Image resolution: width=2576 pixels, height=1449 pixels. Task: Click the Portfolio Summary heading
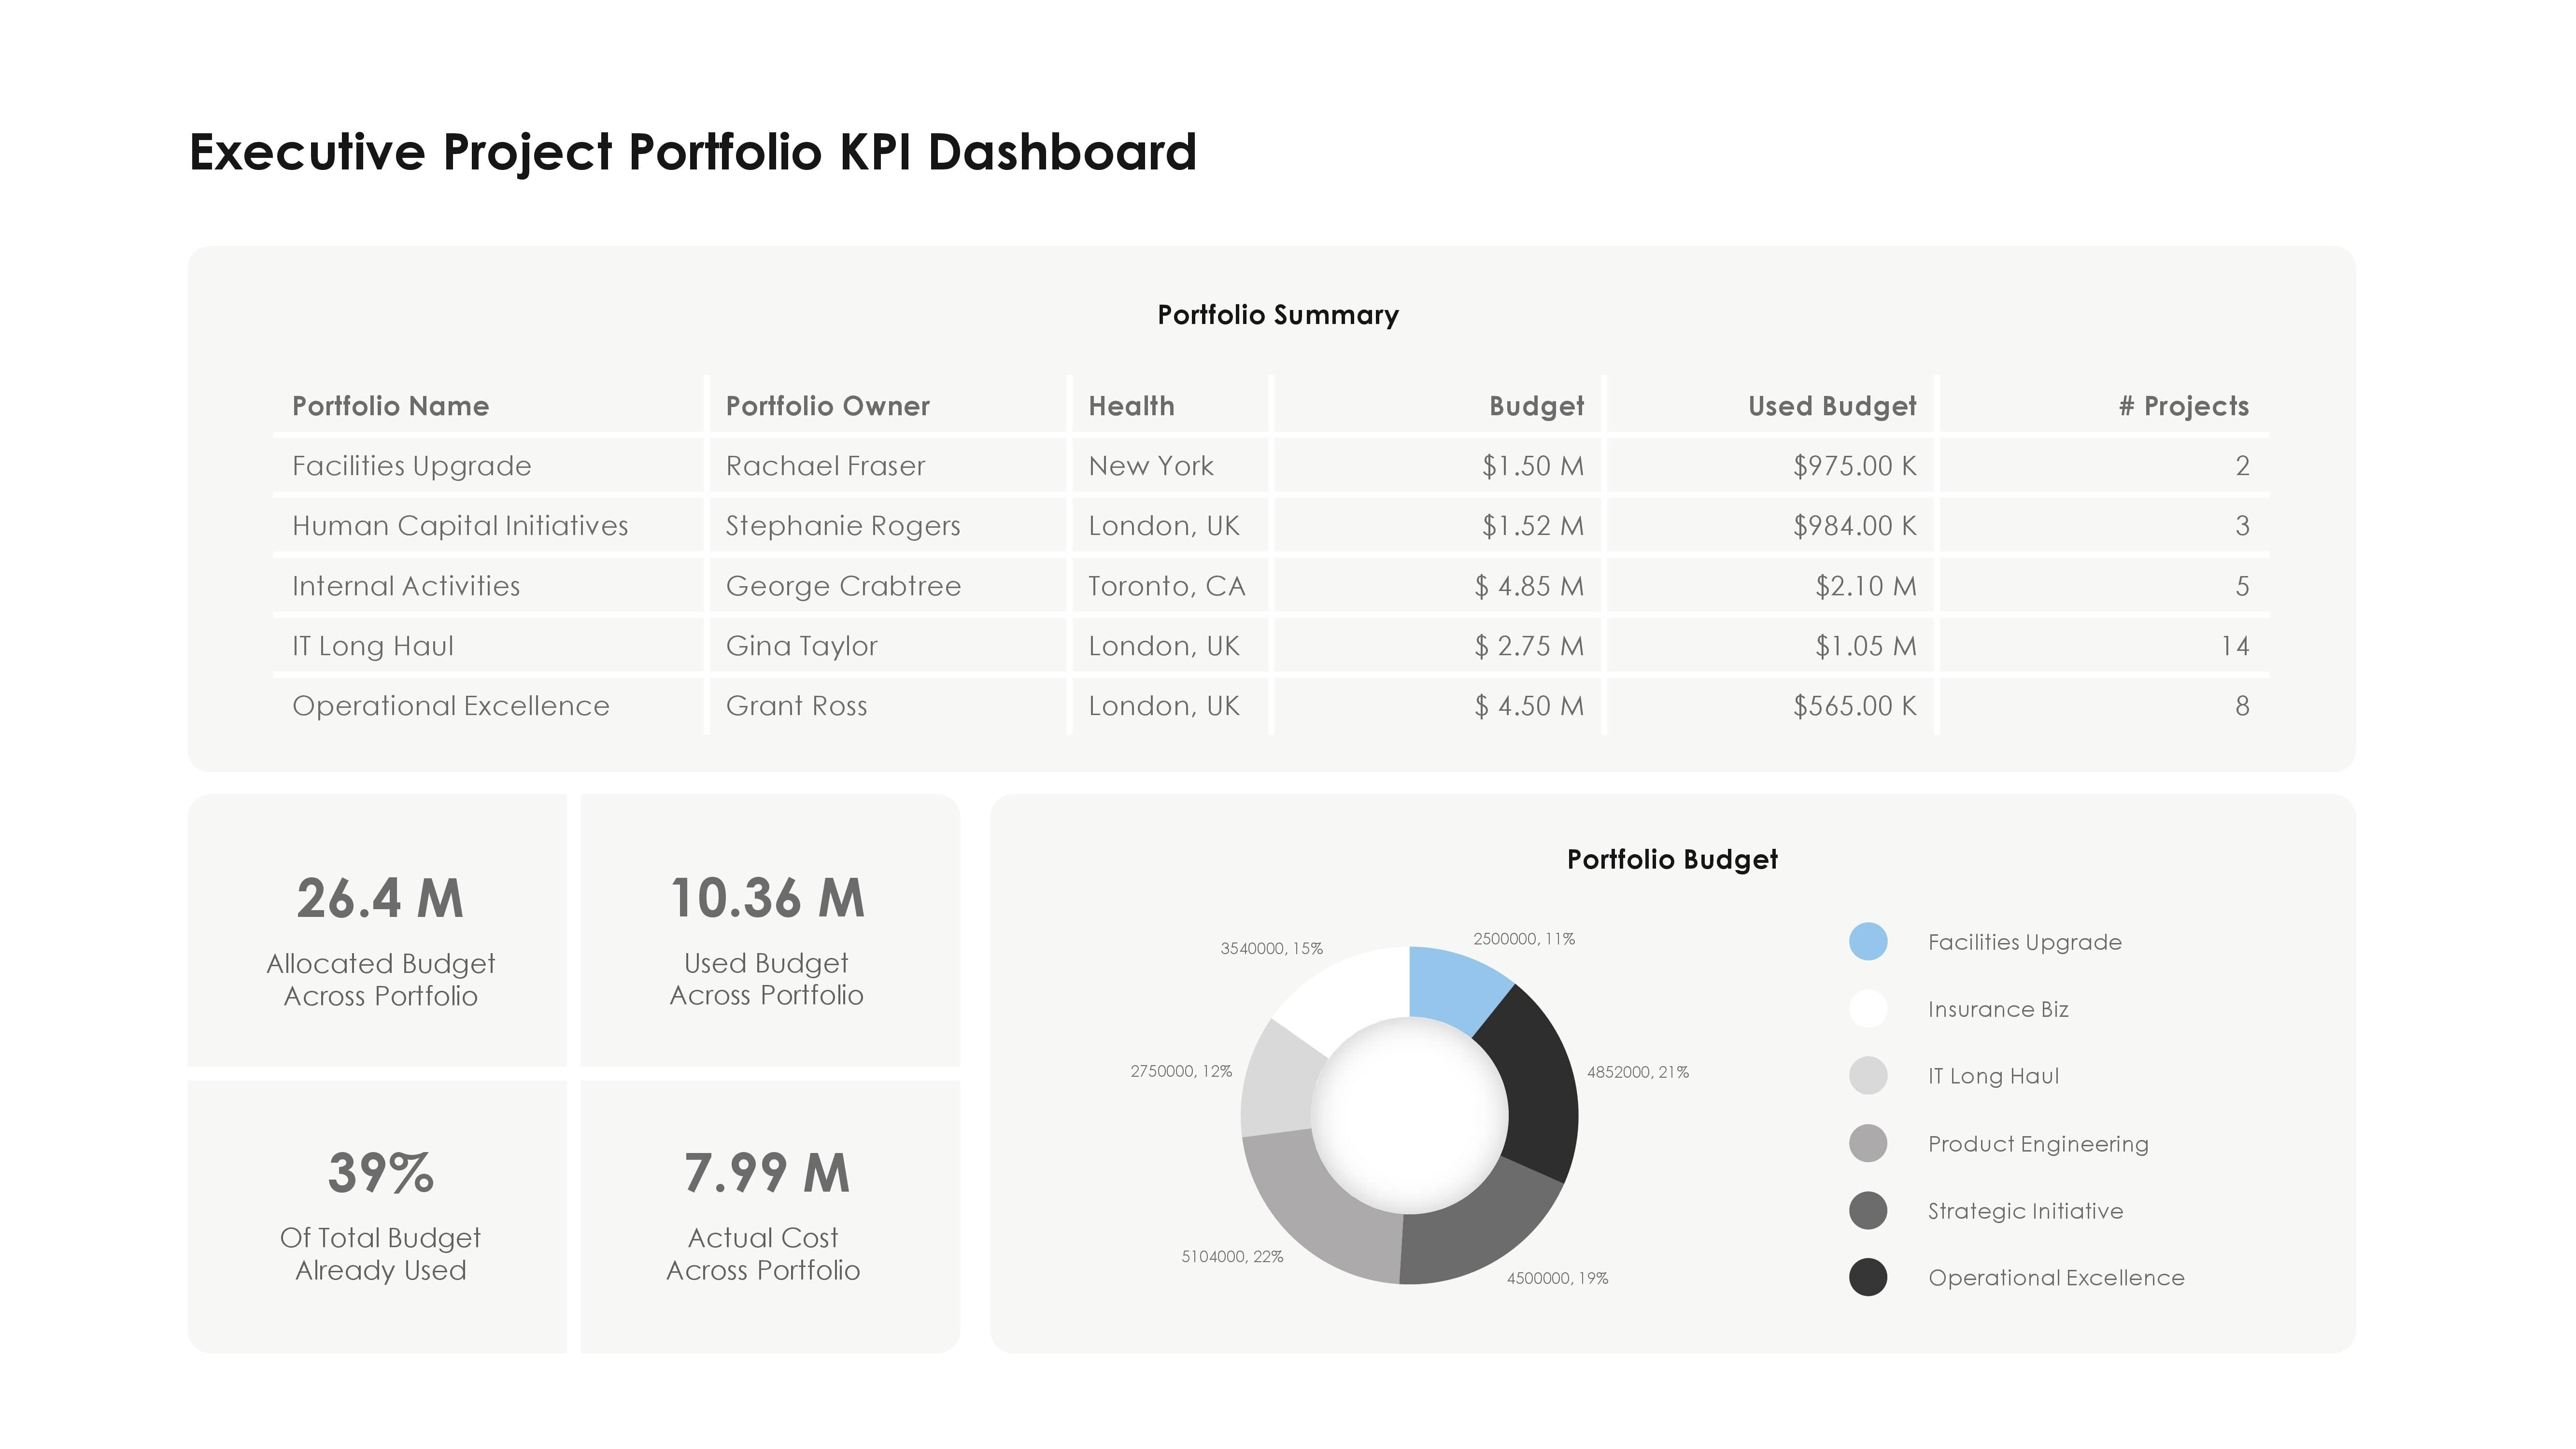[1278, 315]
